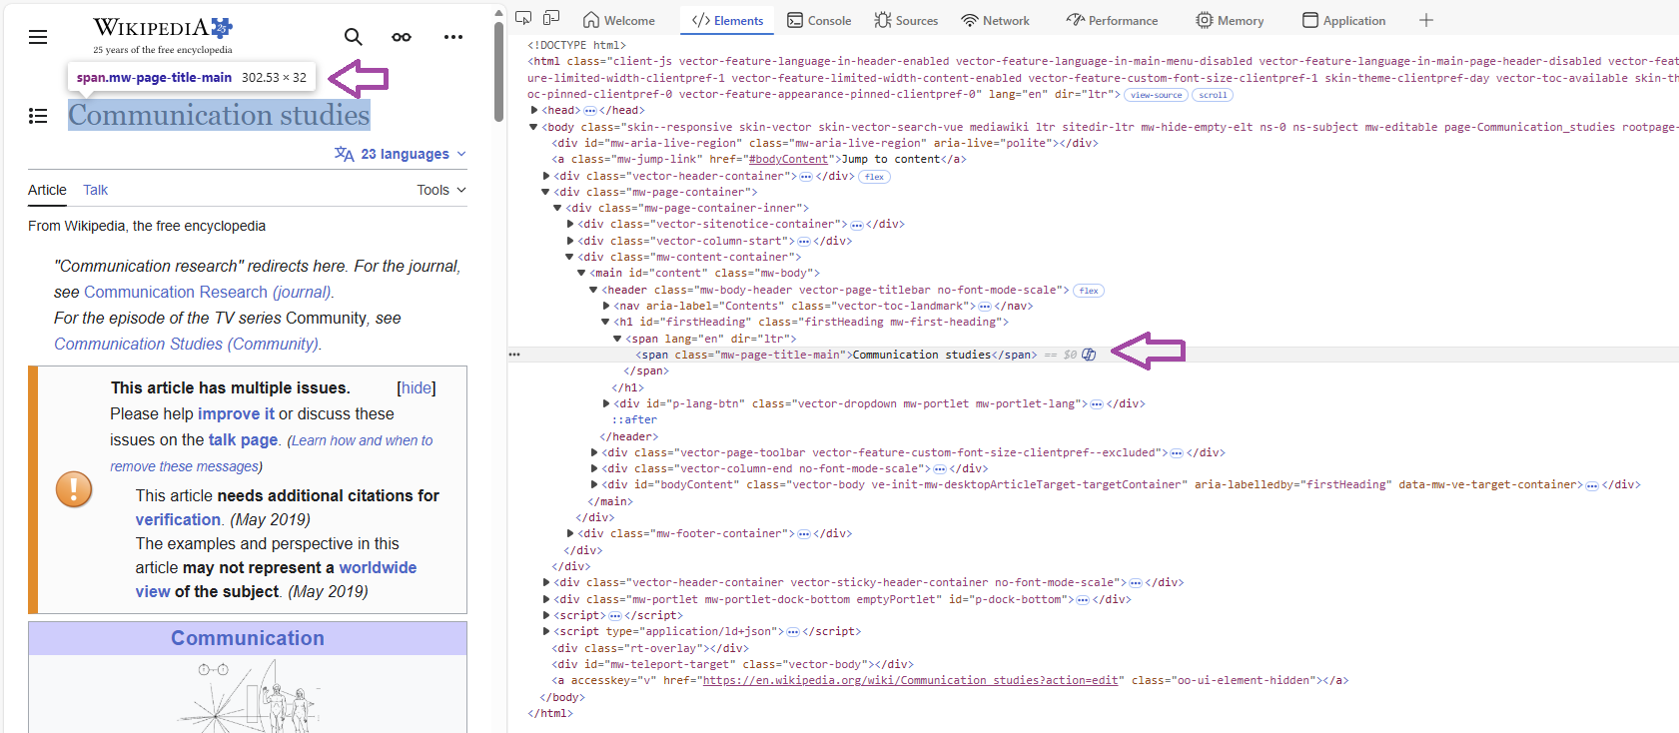Viewport: 1679px width, 733px height.
Task: Open the three-dot menu in the Wikipedia header
Action: tap(453, 37)
